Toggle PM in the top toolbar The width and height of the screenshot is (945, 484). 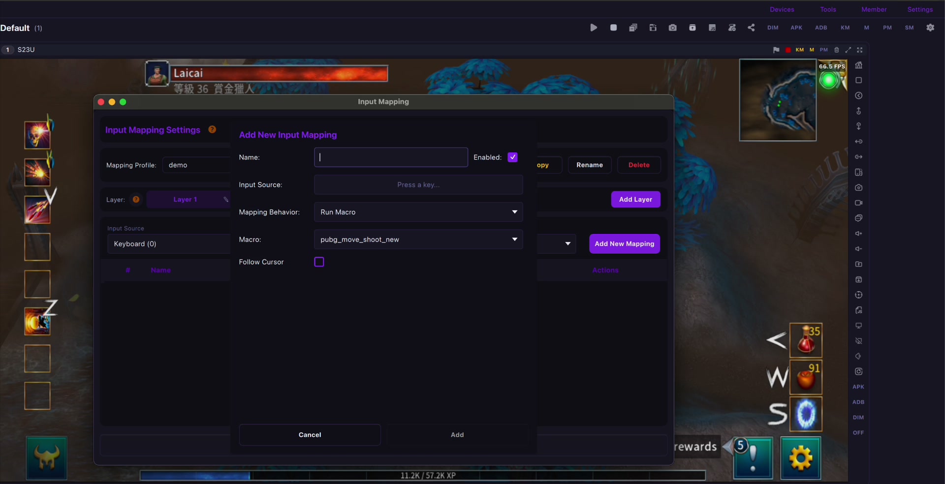click(x=887, y=28)
